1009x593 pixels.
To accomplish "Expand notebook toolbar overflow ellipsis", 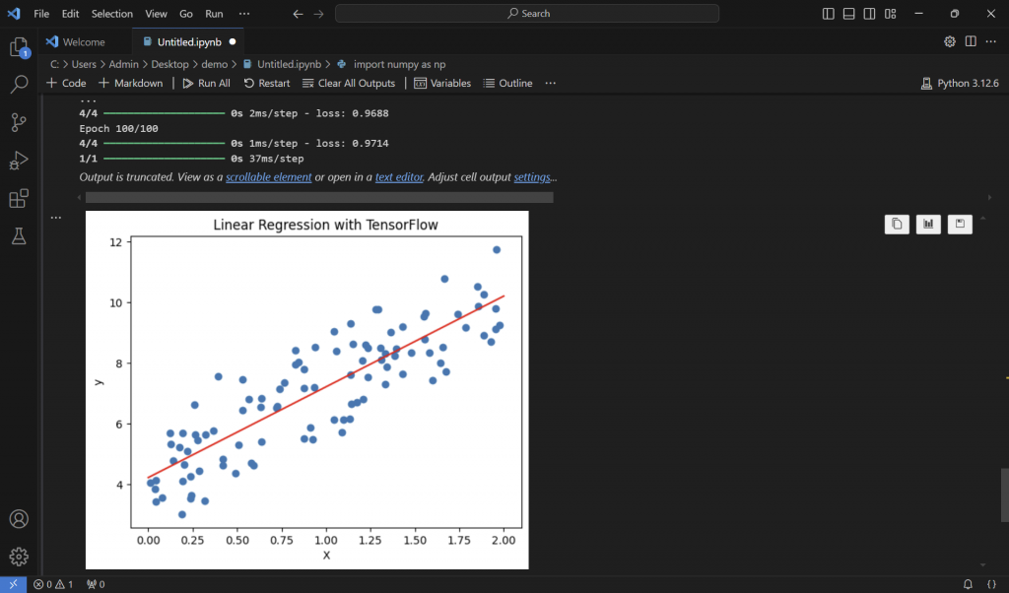I will point(550,83).
